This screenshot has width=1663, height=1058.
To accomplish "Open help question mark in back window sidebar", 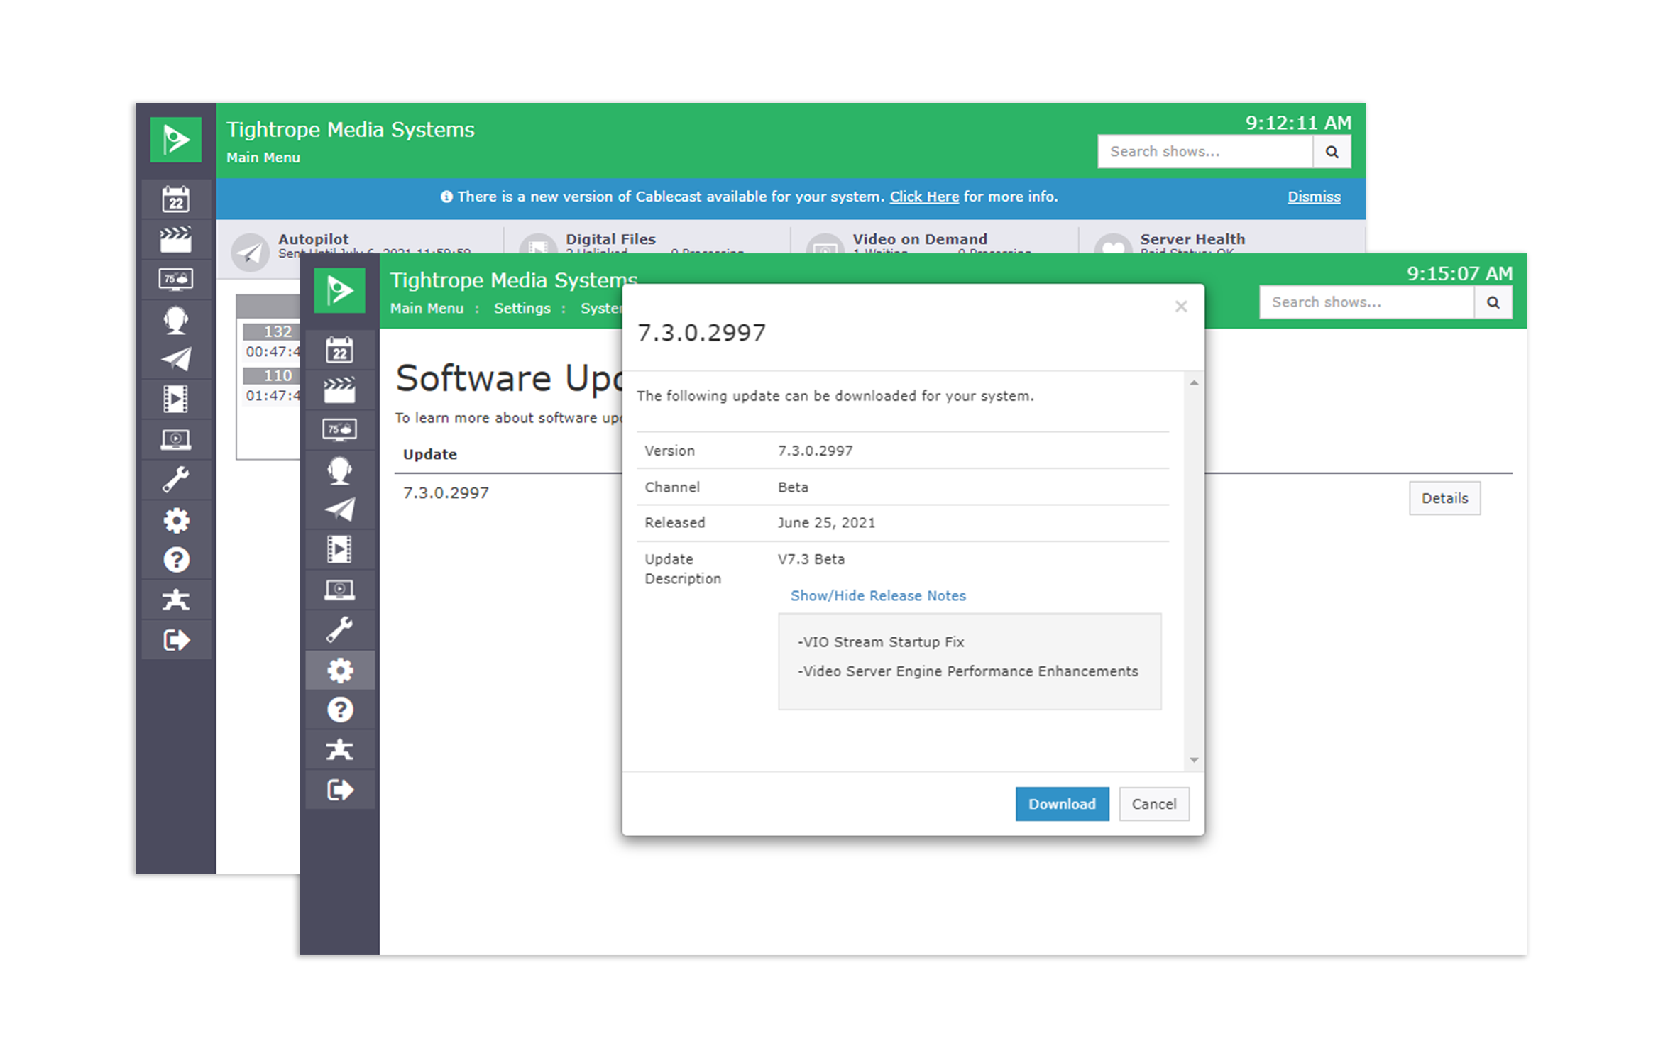I will 176,560.
